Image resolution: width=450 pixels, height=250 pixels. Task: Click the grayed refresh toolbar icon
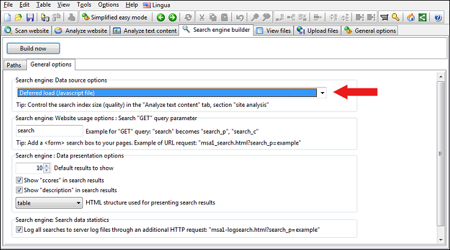coord(188,18)
